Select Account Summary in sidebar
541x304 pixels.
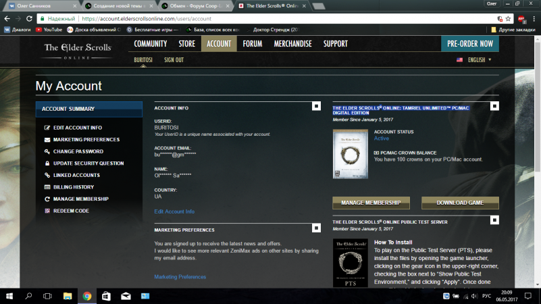89,109
